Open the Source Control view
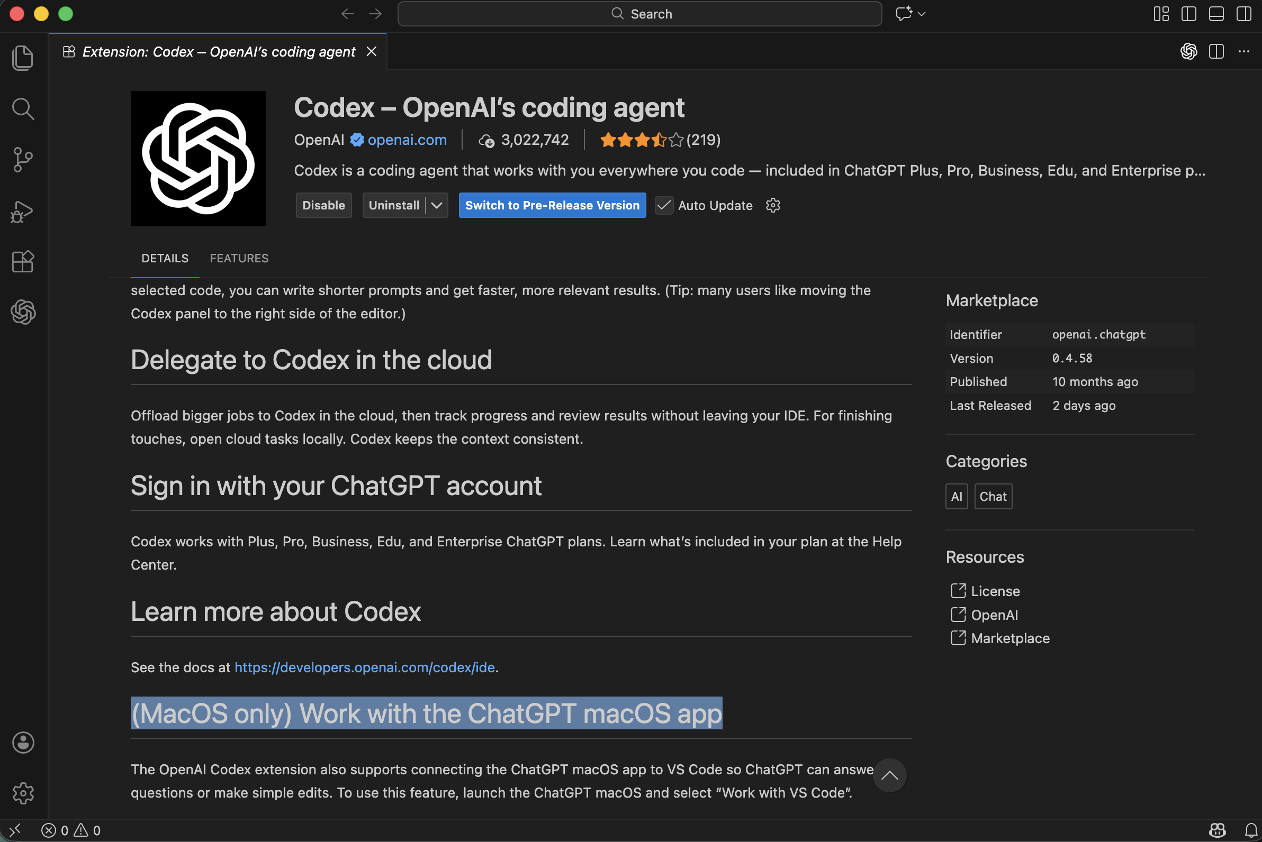 (x=23, y=160)
